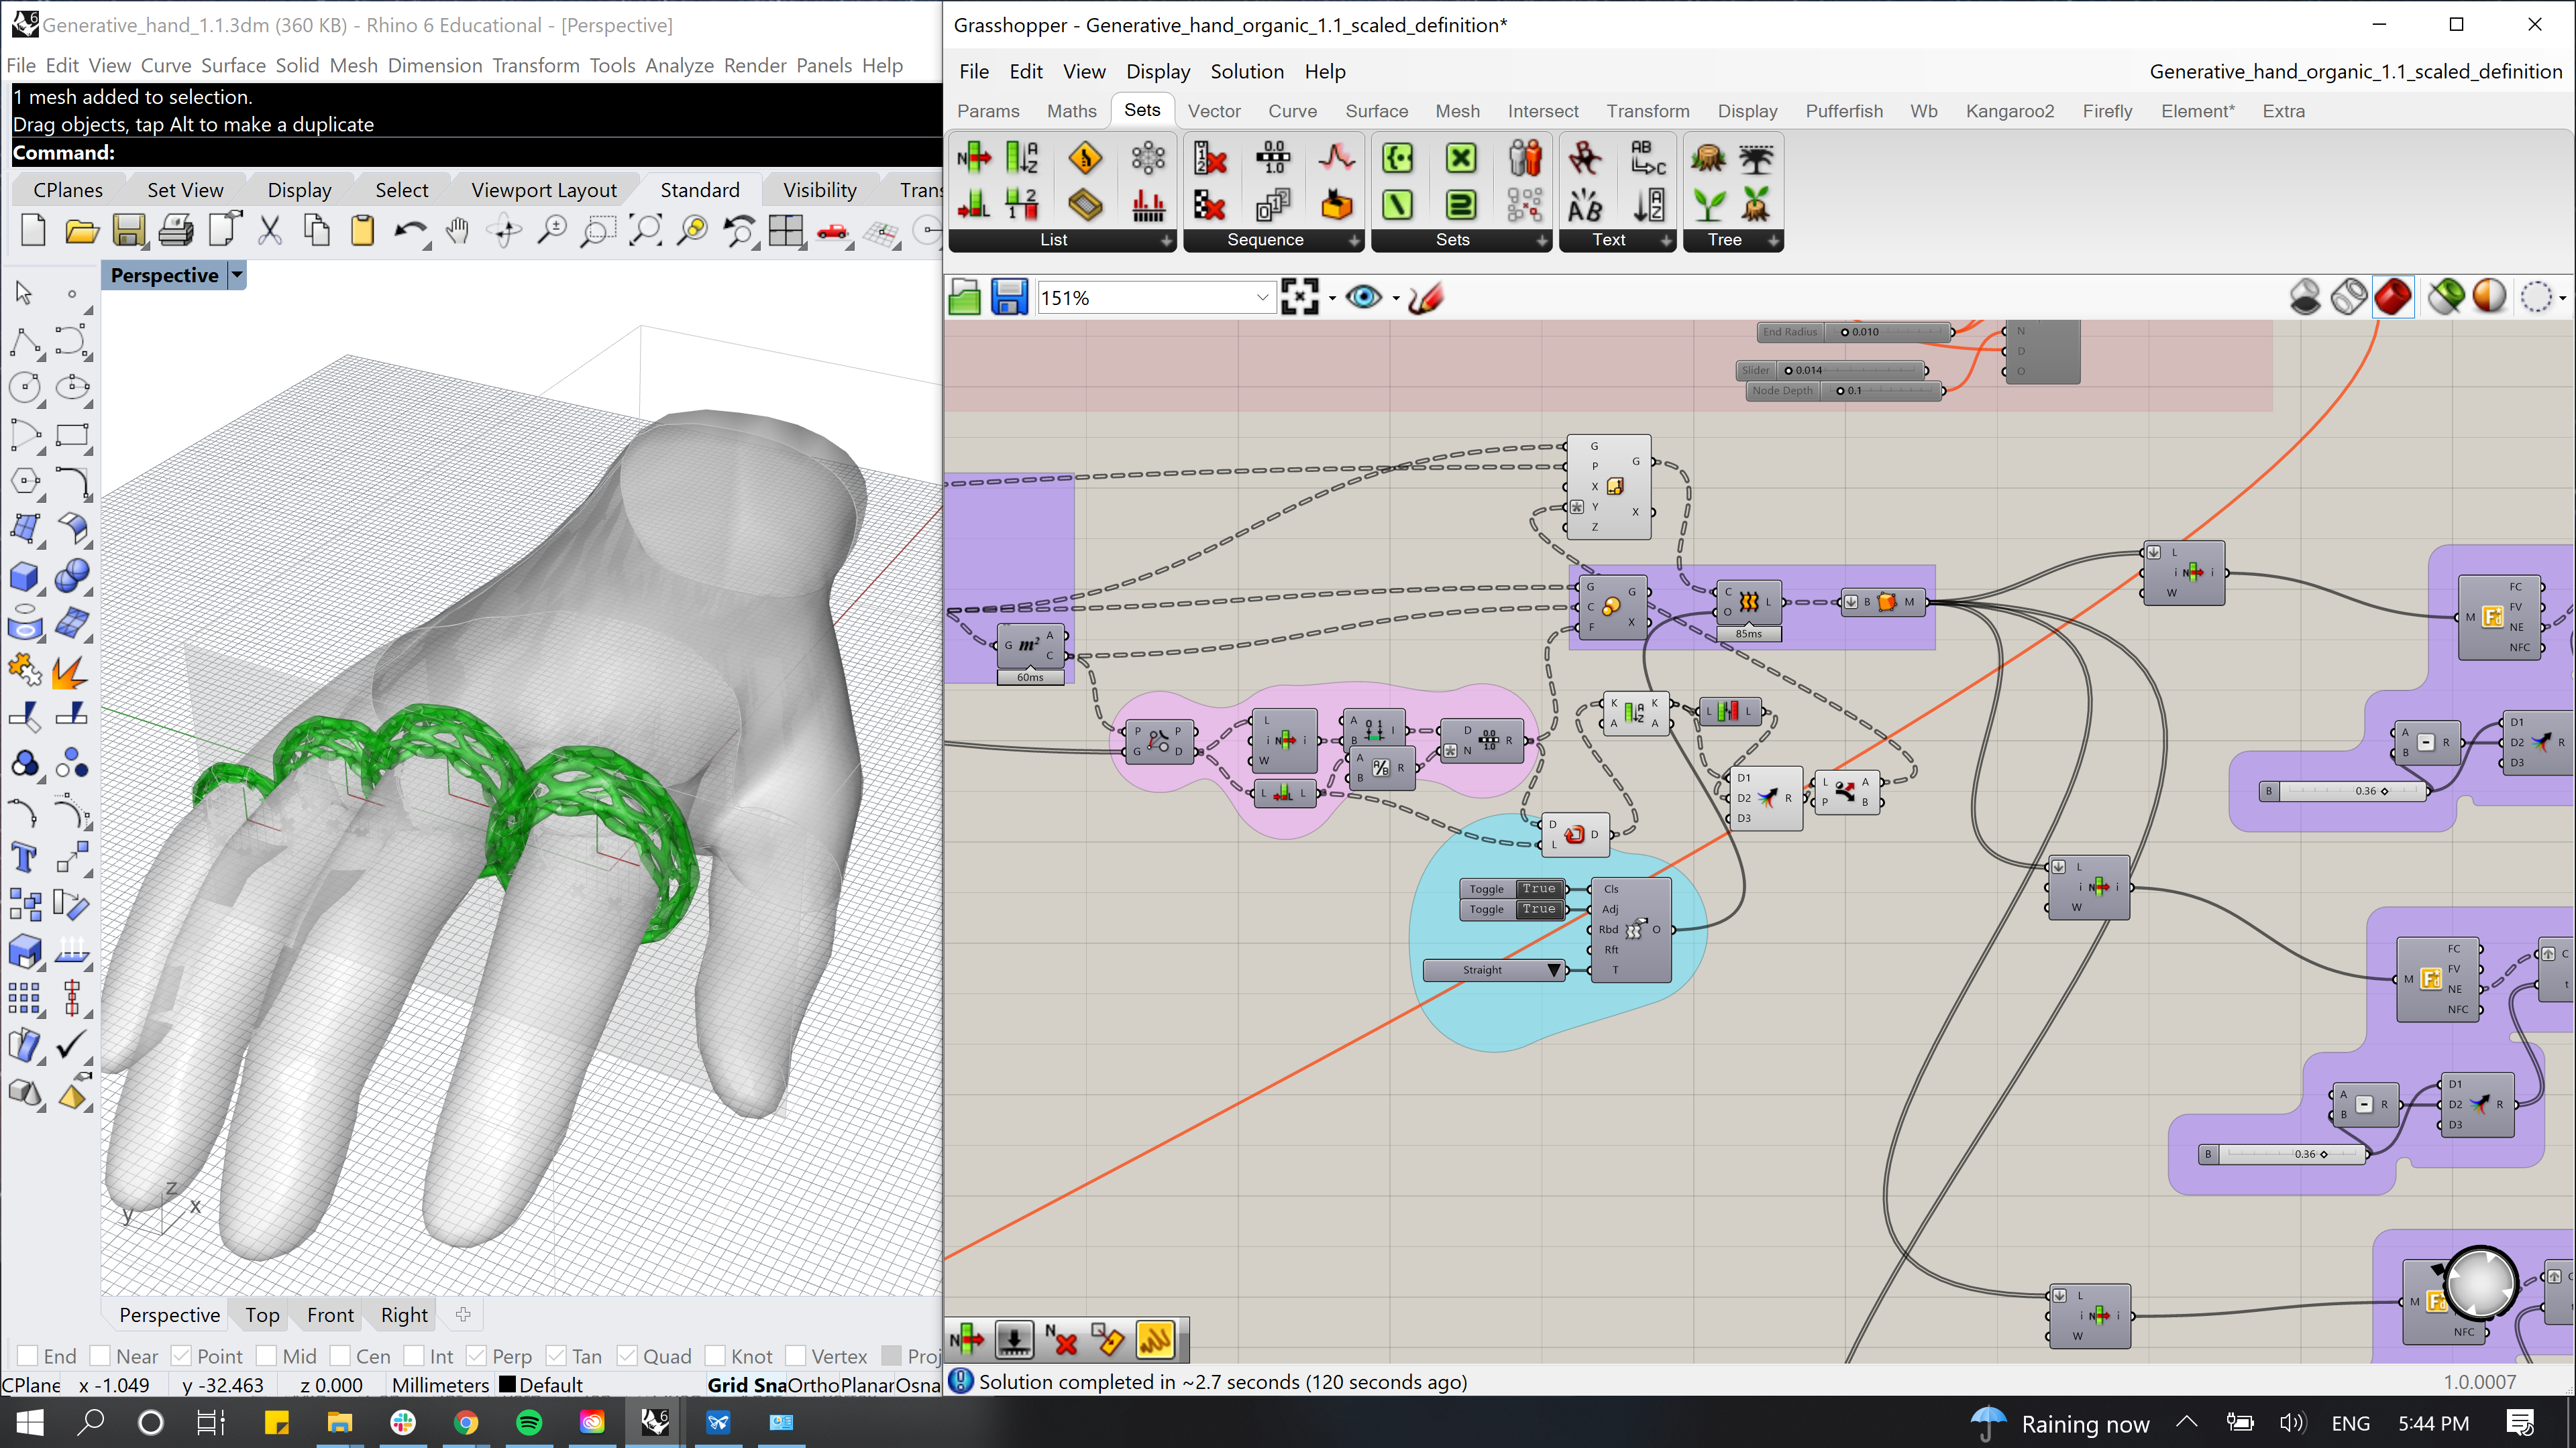
Task: Switch to the Mesh tab in Grasshopper
Action: click(1457, 111)
